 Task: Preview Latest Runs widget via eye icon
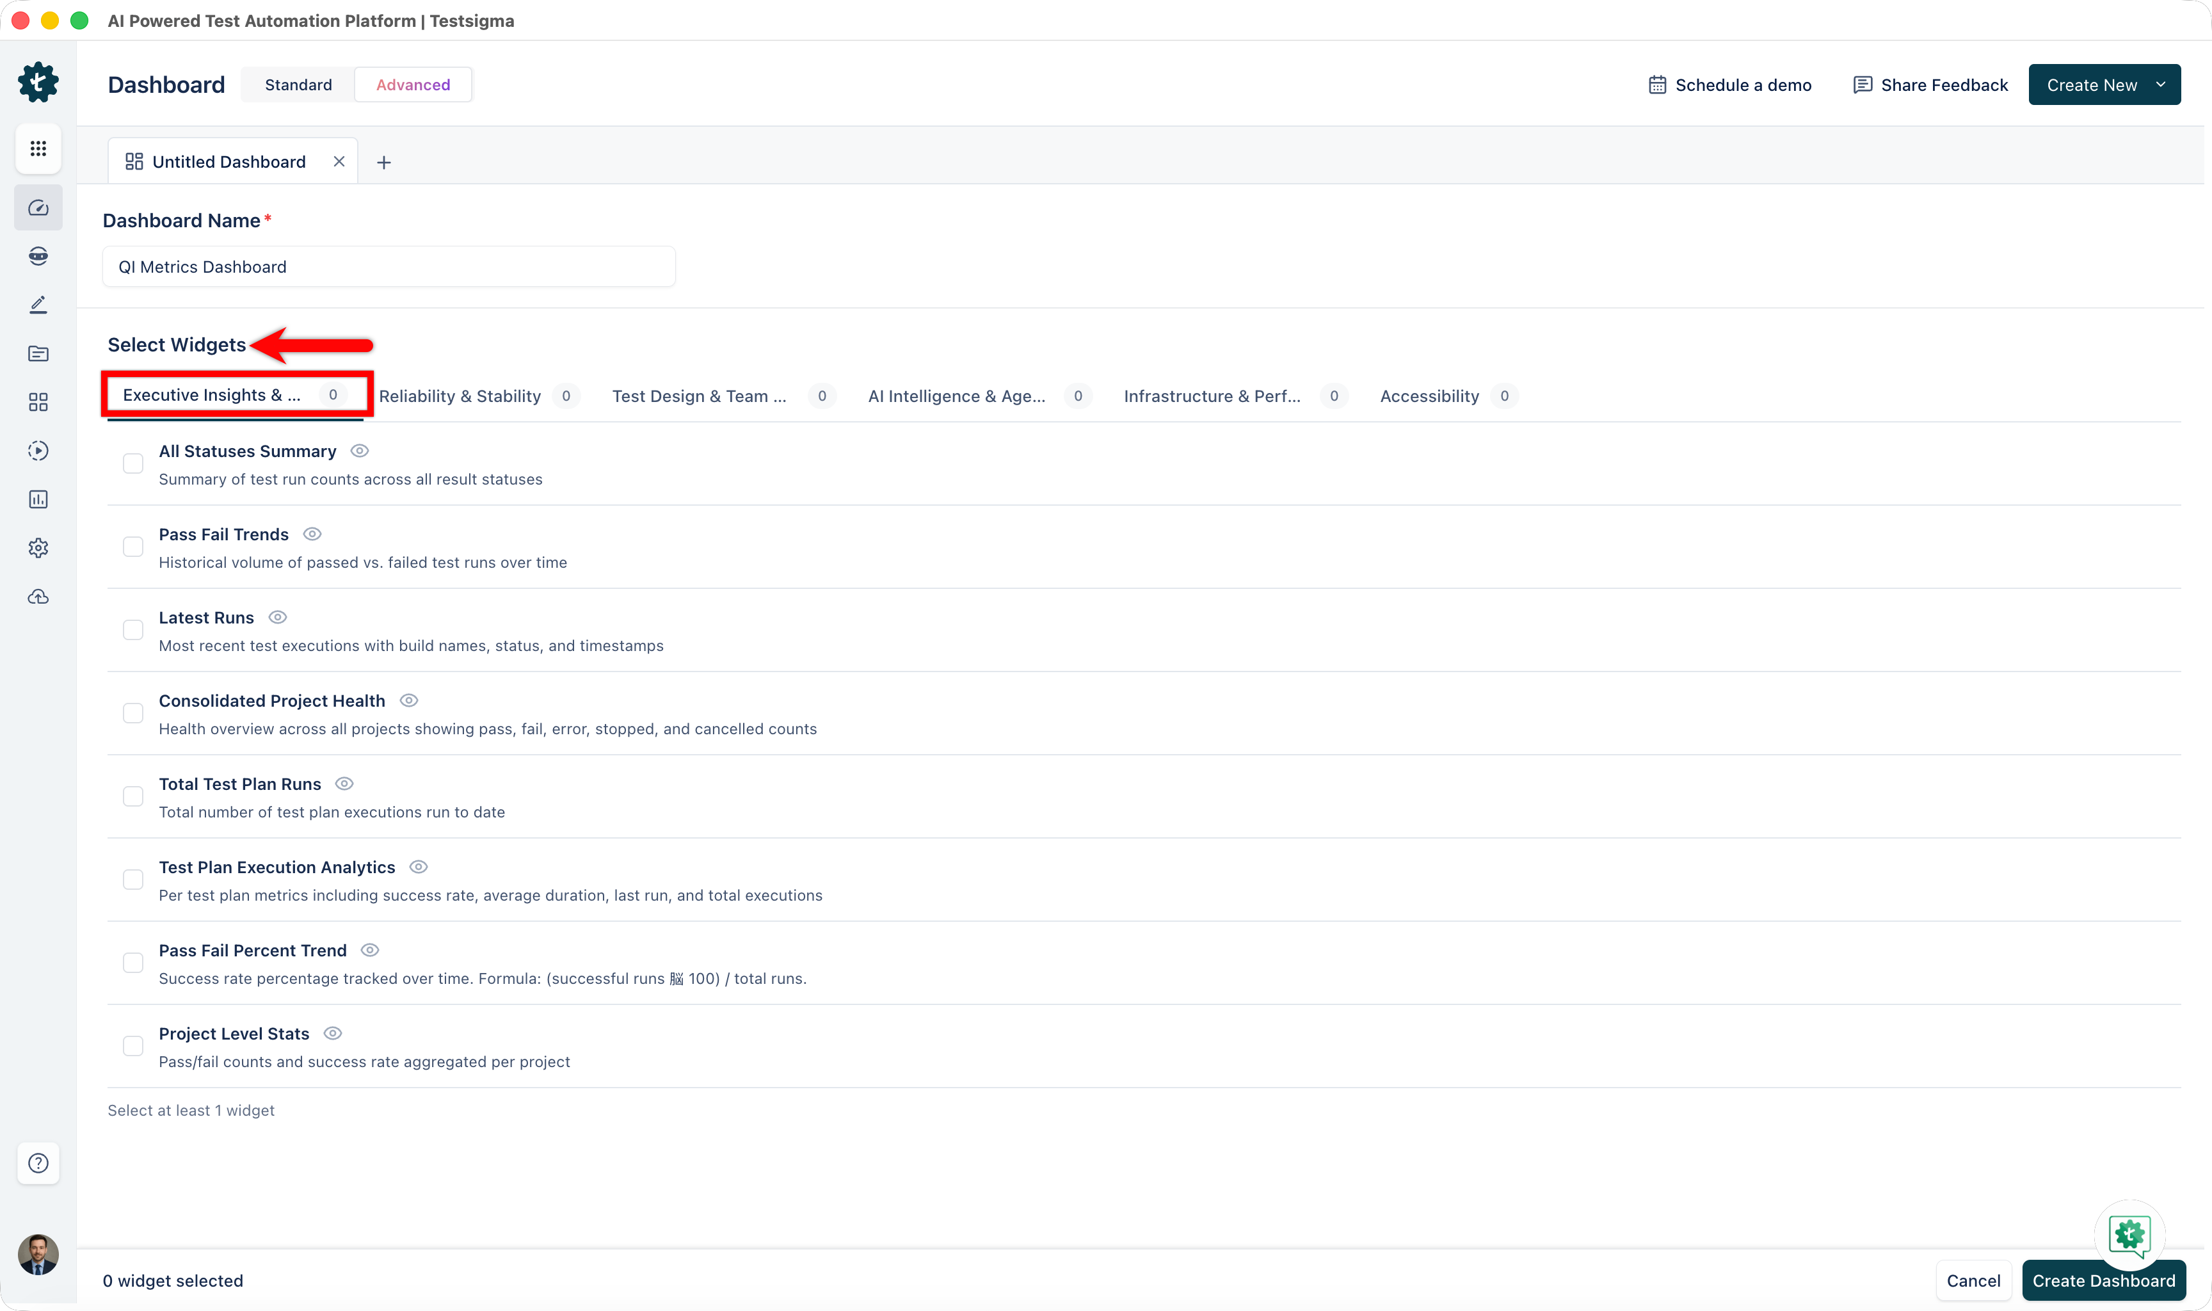(x=277, y=616)
